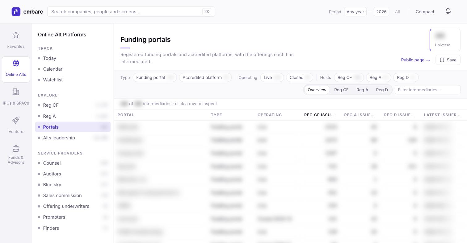
Task: Open Today in Track section
Action: 73,58
